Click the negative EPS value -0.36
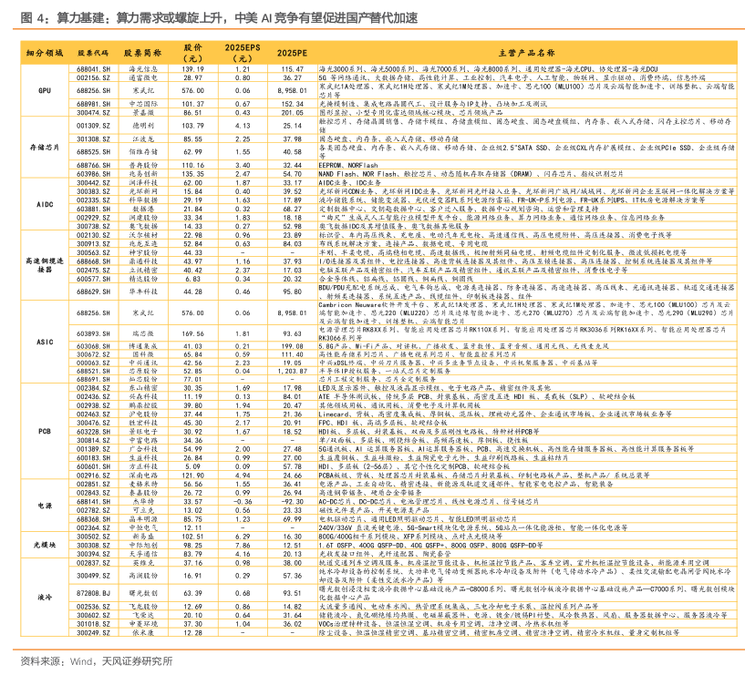This screenshot has width=745, height=675. click(243, 501)
